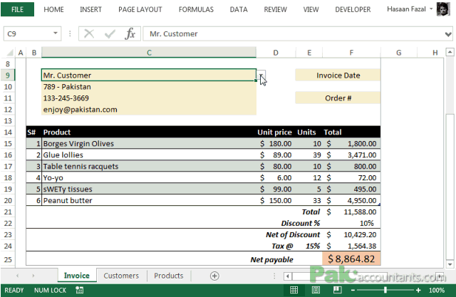Switch to Normal view in status bar

coord(294,290)
